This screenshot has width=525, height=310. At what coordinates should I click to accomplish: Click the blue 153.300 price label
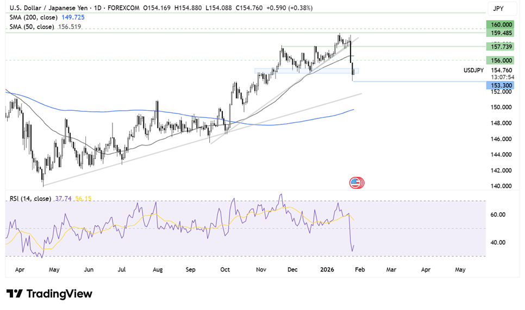(500, 86)
